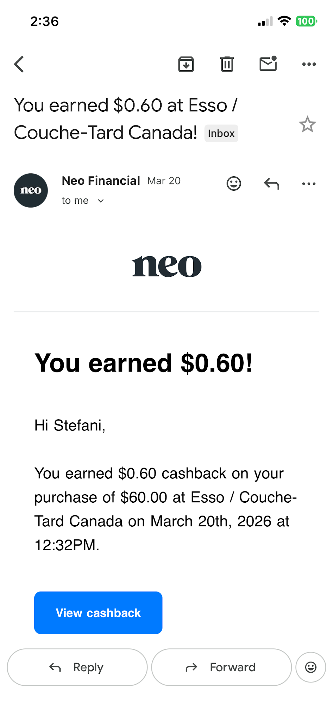Mark the email as unread
Viewport: 333px width, 722px height.
pyautogui.click(x=268, y=64)
